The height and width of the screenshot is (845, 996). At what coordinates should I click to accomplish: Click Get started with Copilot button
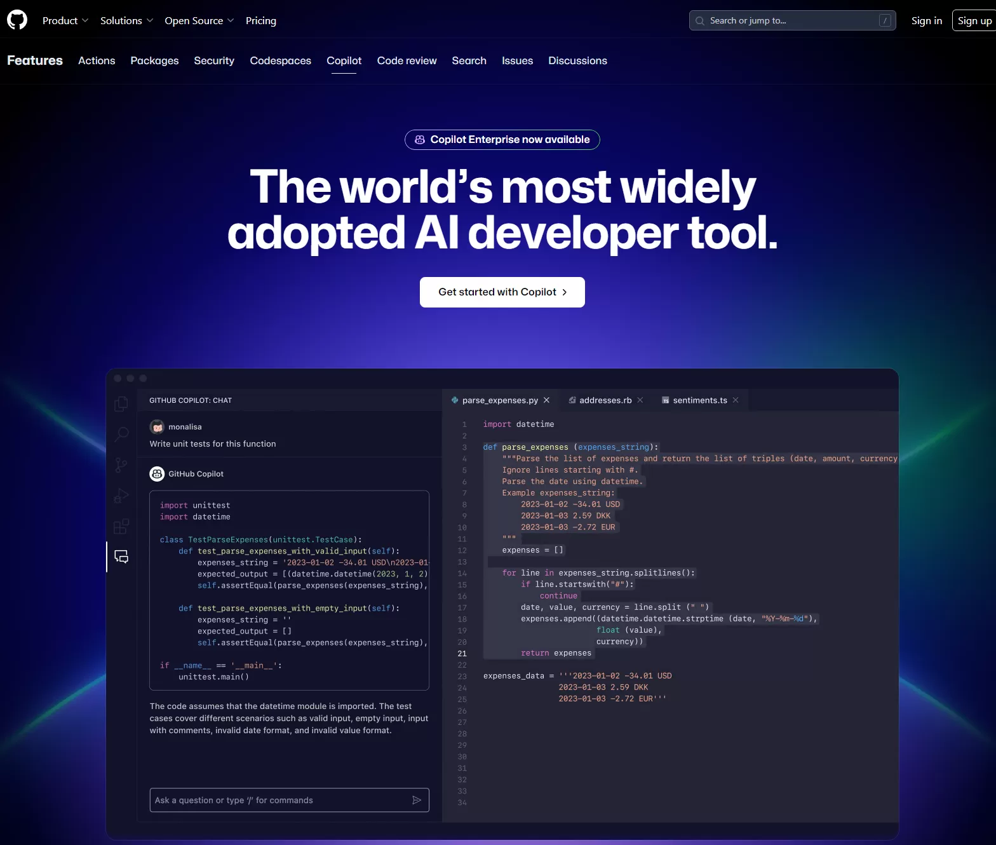point(502,292)
